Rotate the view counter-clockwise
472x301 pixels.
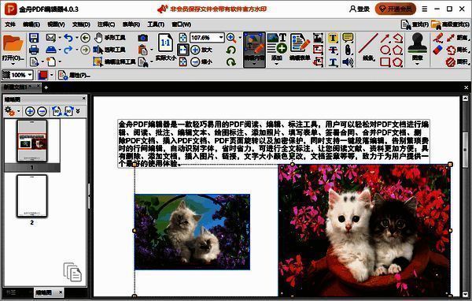tap(231, 50)
